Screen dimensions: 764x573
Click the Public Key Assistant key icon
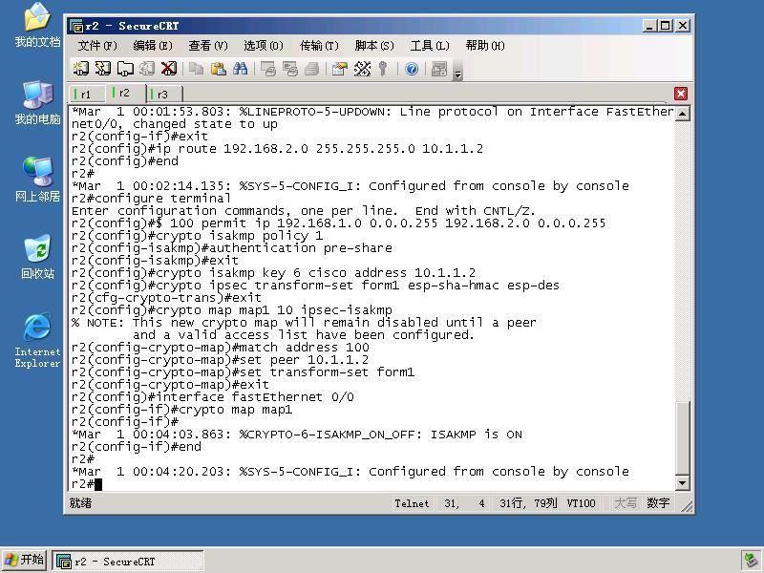pos(383,69)
